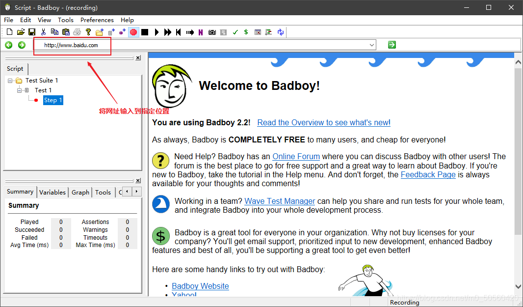Click the green Go arrow button

pyautogui.click(x=392, y=44)
